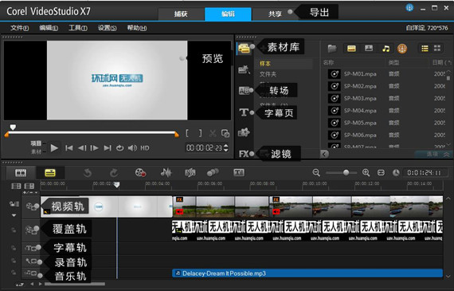Click the orange round icon beside music note
This screenshot has width=454, height=291.
402,49
